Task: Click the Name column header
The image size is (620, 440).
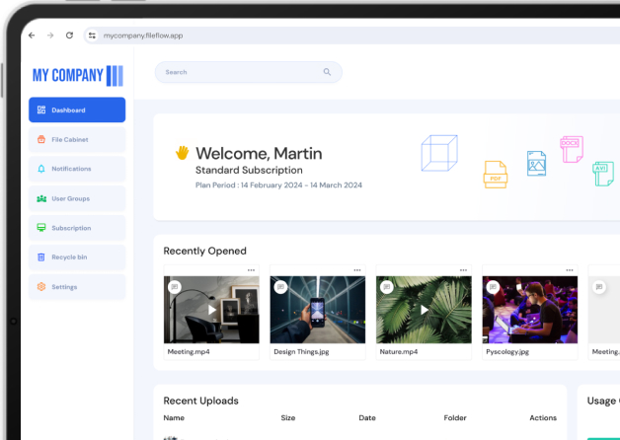Action: 174,417
